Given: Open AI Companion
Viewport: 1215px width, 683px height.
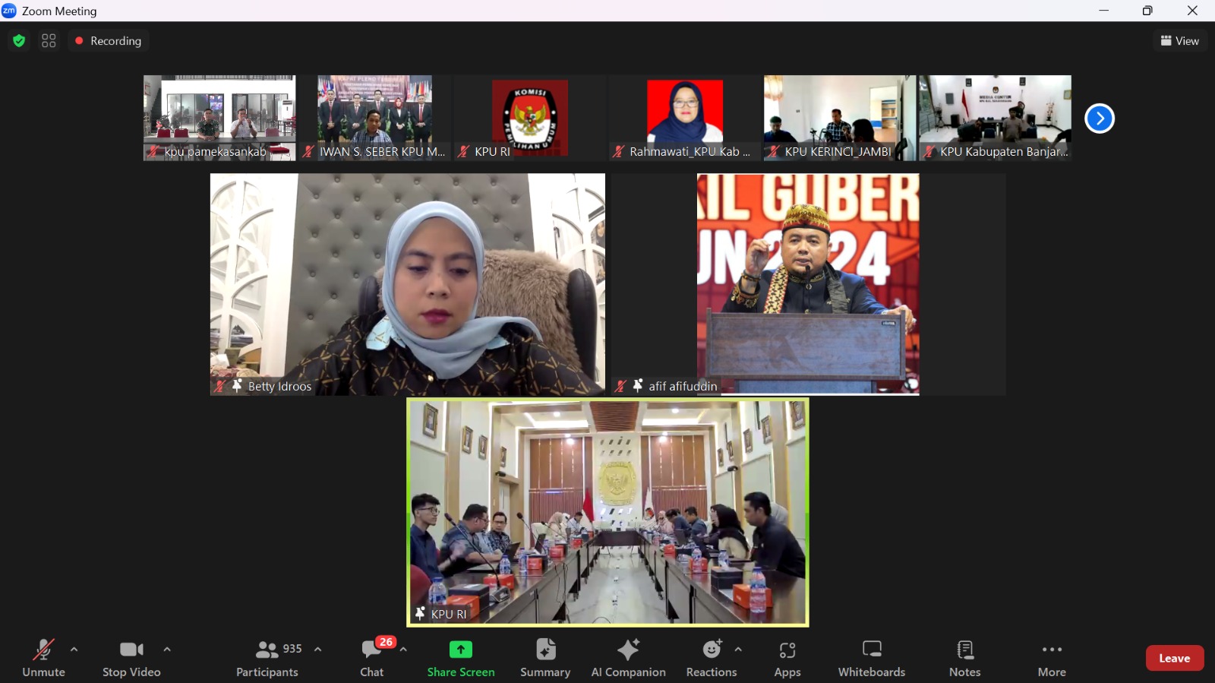Looking at the screenshot, I should tap(628, 658).
